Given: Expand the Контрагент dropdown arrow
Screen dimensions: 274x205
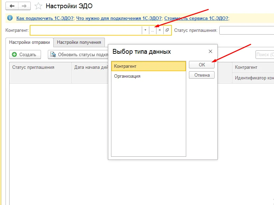Looking at the screenshot, I should tap(145, 30).
